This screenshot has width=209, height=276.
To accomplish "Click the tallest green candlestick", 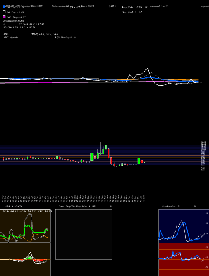I will click(x=92, y=156).
